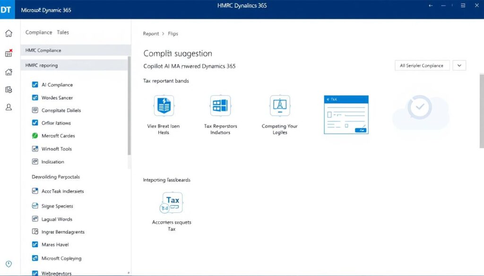Open the Accomters sequets Tax tile icon

(171, 202)
